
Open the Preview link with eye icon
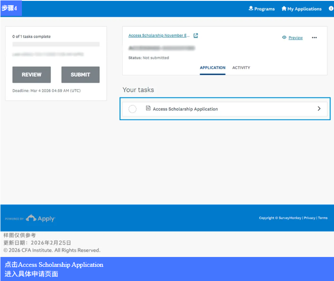(x=292, y=38)
